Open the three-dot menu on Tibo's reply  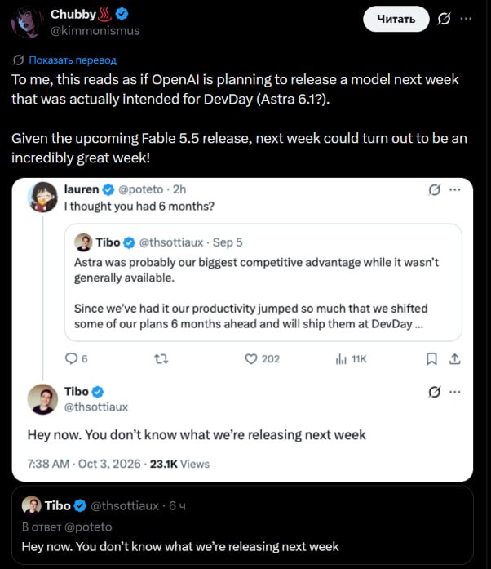(455, 392)
